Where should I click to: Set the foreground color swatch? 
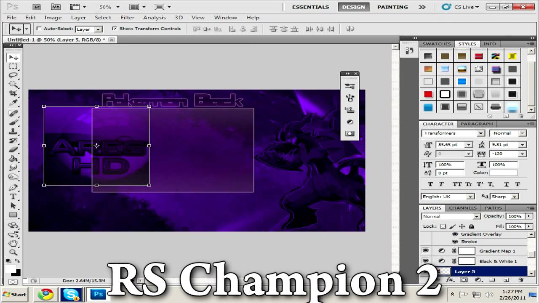click(11, 268)
